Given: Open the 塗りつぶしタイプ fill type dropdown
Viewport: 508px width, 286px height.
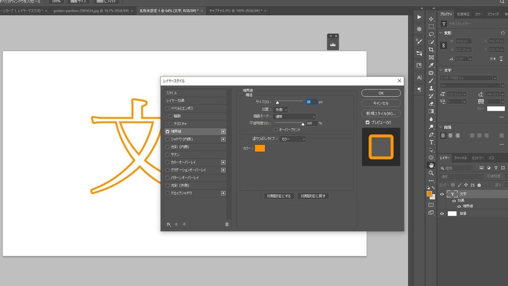Looking at the screenshot, I should (x=293, y=139).
